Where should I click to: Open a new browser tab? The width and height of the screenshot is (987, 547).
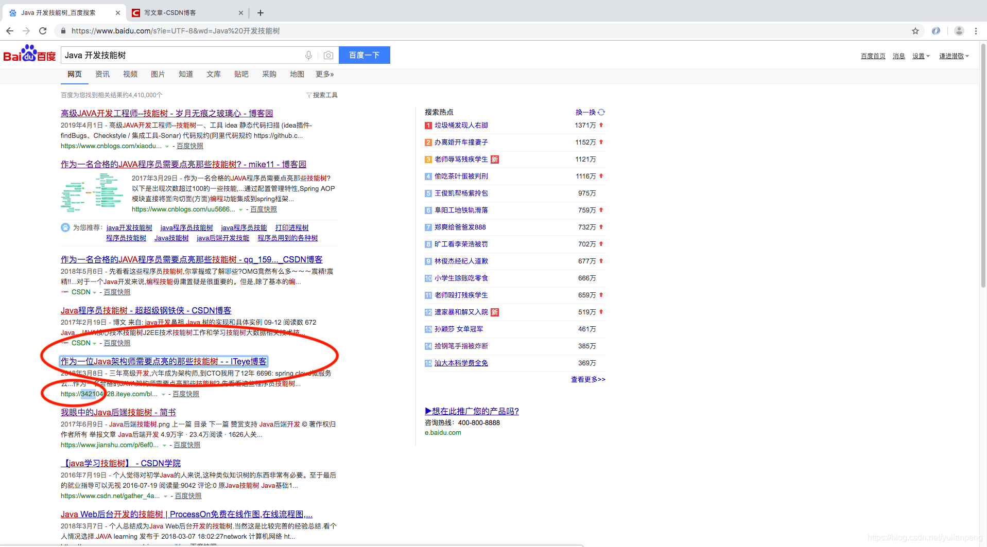[261, 13]
